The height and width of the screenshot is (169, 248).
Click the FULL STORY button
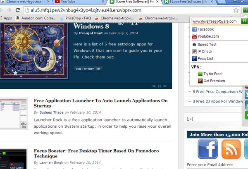[x=88, y=69]
